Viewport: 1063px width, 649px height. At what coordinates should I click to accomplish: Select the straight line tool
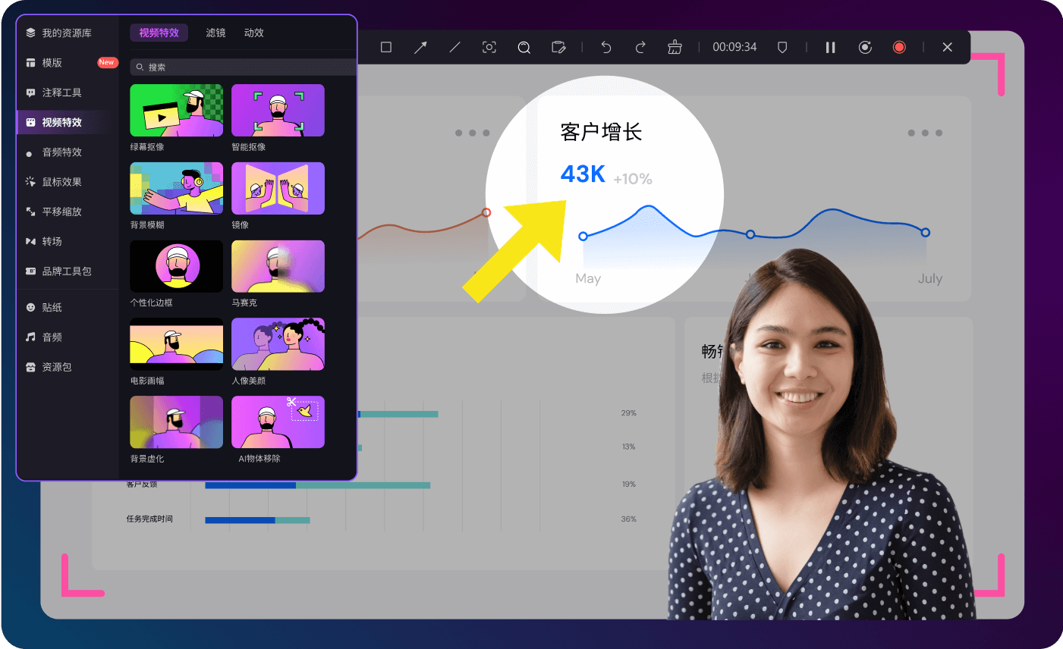coord(455,47)
